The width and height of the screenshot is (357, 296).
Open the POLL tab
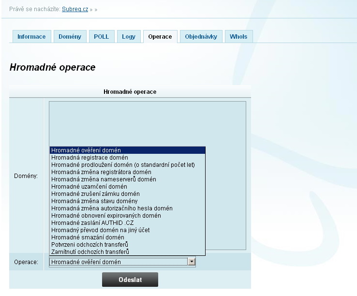tap(102, 37)
